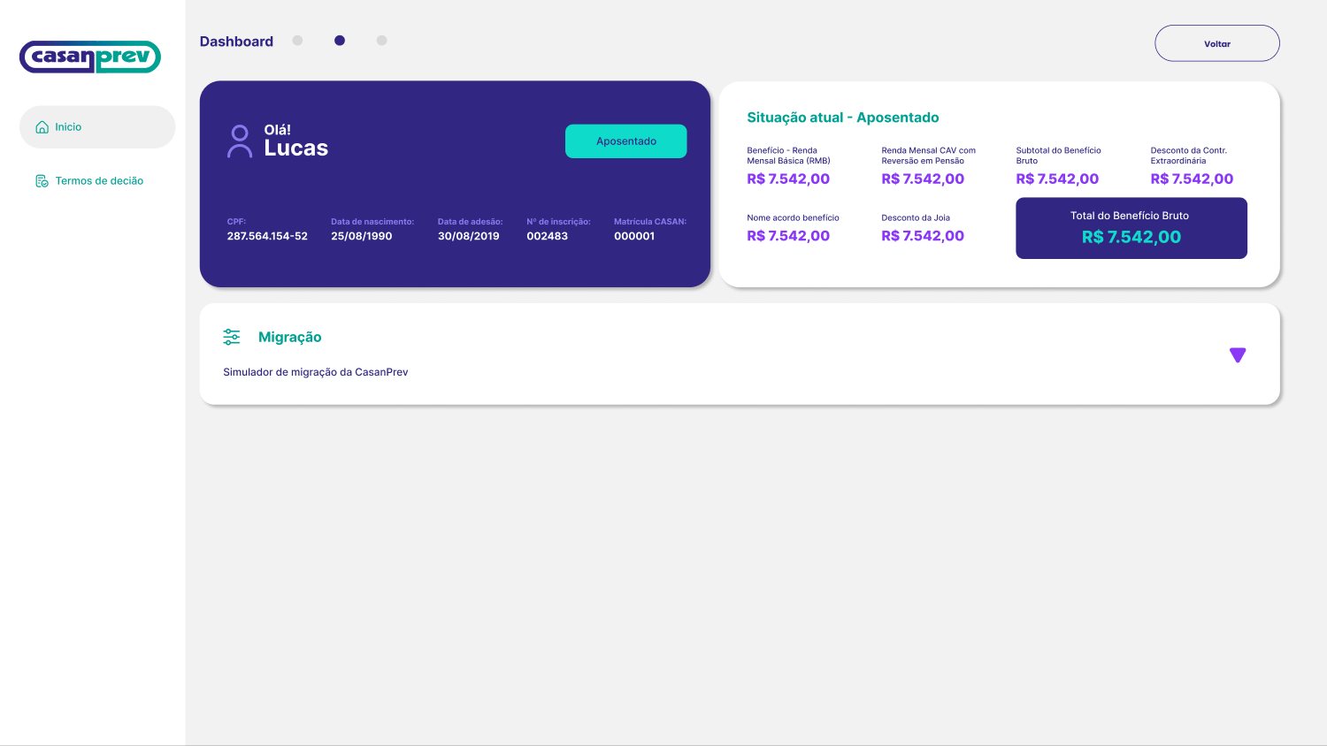1327x746 pixels.
Task: Expand the Migração panel with purple triangle
Action: pyautogui.click(x=1238, y=355)
